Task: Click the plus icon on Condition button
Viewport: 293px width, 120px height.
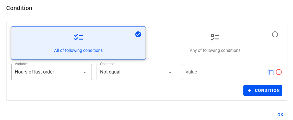Action: (250, 90)
